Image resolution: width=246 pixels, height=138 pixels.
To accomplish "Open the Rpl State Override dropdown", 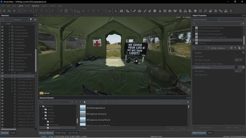I will (x=238, y=60).
